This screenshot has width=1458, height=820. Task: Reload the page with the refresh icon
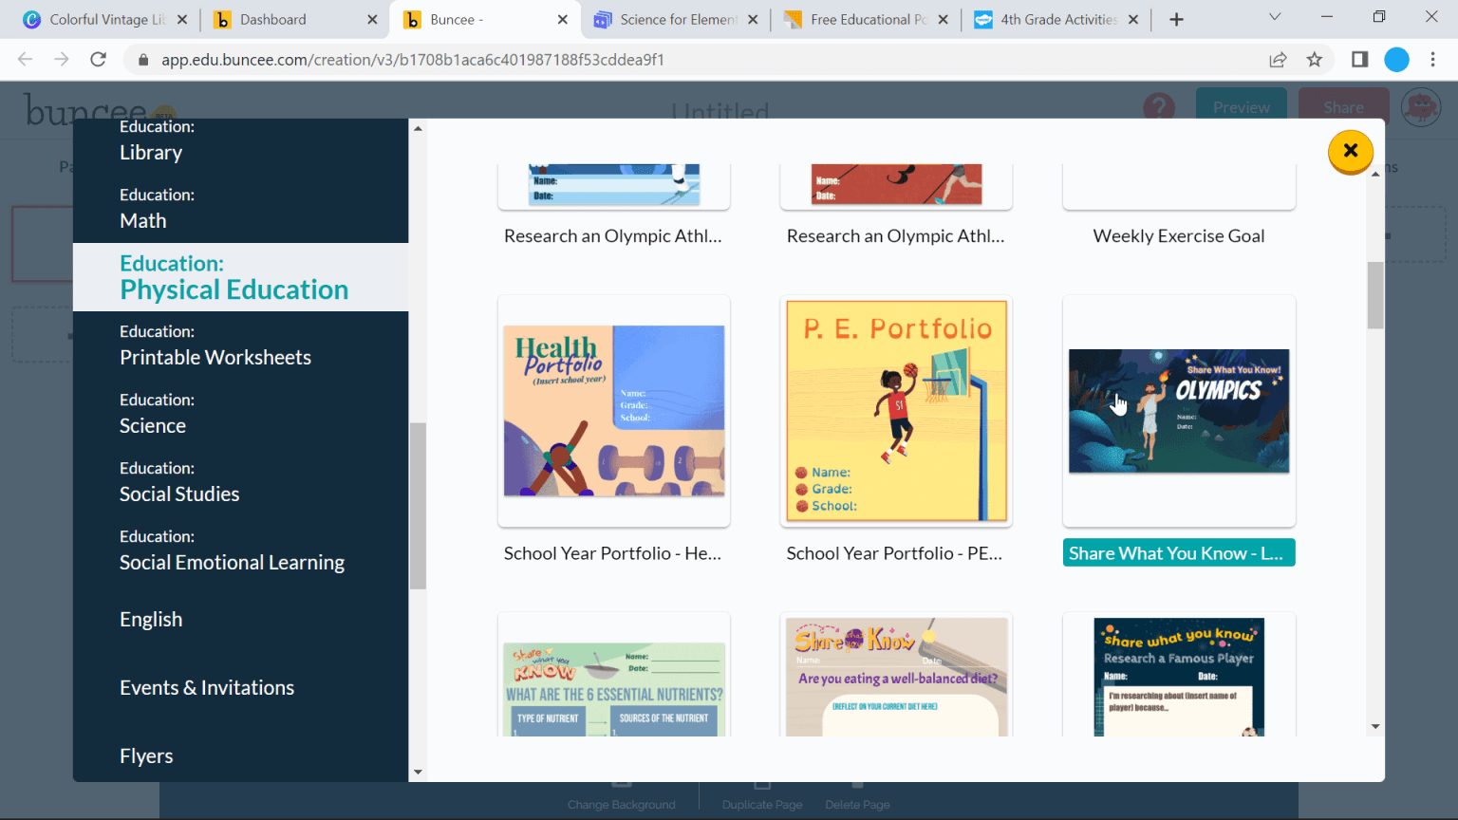point(98,59)
